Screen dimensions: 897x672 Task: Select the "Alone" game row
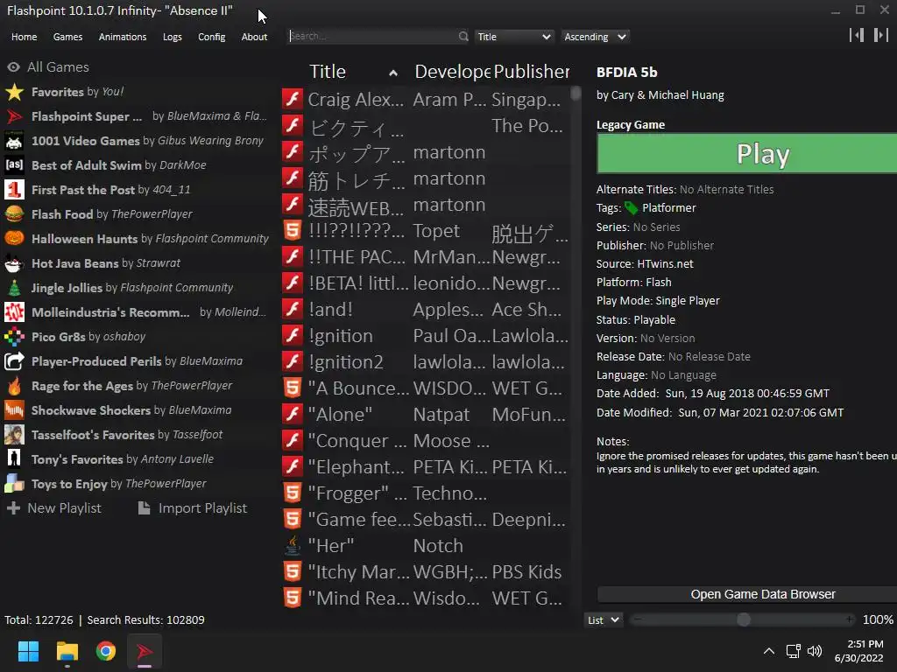pos(425,414)
